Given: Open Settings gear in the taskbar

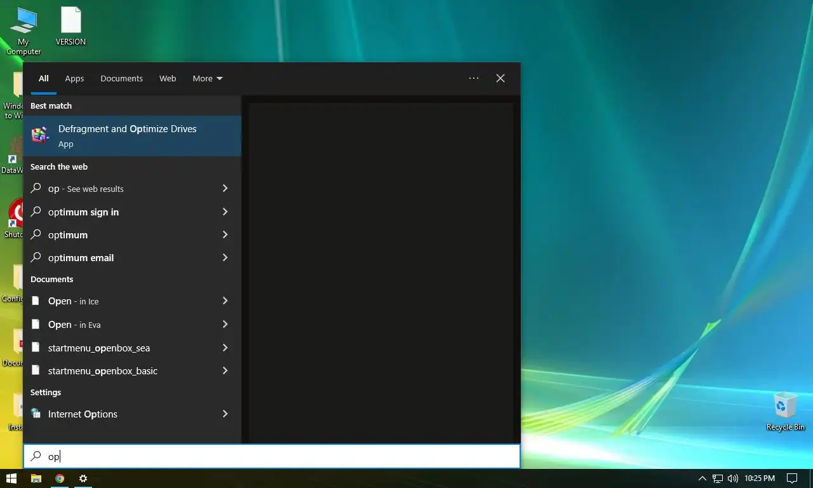Looking at the screenshot, I should pyautogui.click(x=83, y=478).
